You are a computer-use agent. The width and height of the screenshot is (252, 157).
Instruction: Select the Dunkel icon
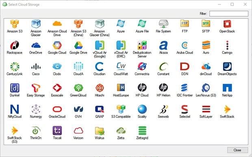coord(15,88)
